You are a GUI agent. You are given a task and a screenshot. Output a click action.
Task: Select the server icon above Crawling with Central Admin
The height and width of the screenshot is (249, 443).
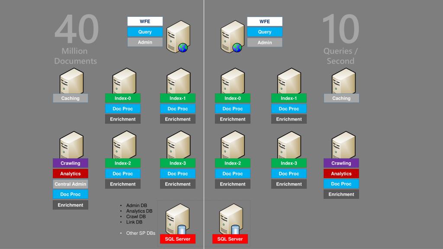(x=71, y=144)
